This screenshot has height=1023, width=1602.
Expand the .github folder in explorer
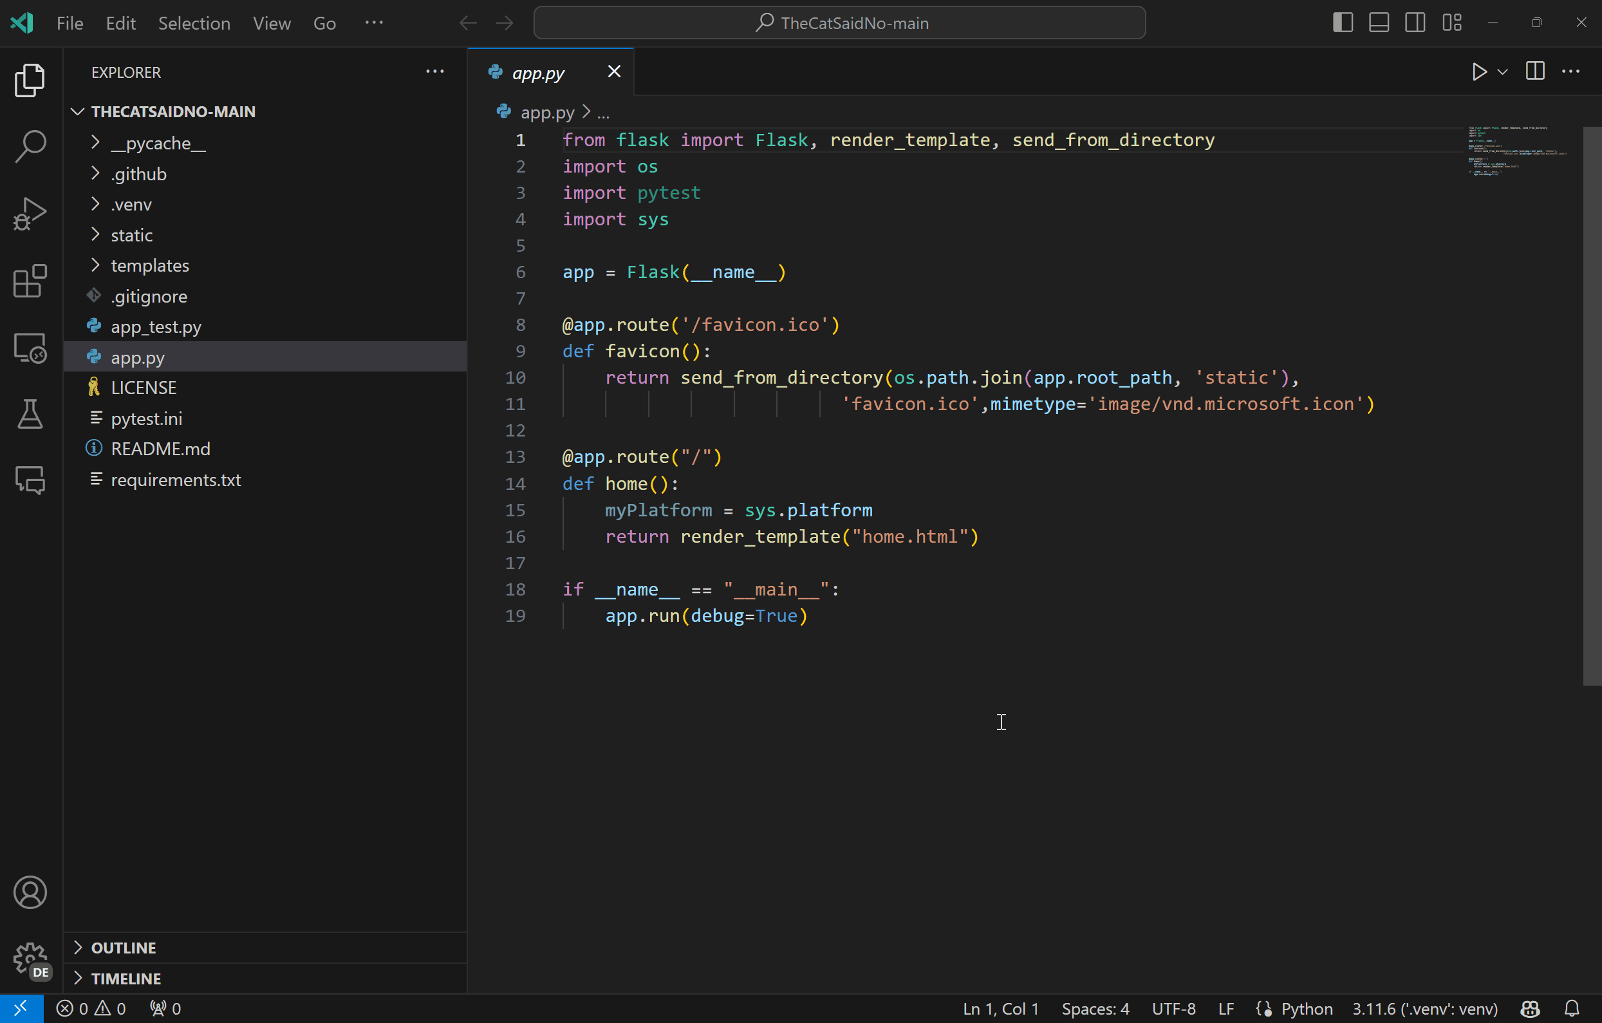[139, 172]
